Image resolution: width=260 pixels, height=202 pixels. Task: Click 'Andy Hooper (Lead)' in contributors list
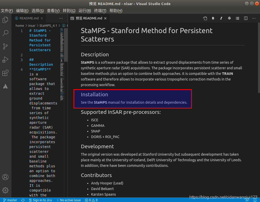point(107,183)
